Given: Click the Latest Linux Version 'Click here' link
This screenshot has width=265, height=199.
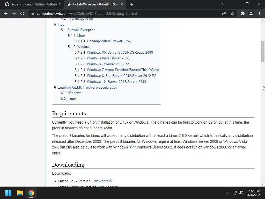Looking at the screenshot, I should [x=102, y=181].
